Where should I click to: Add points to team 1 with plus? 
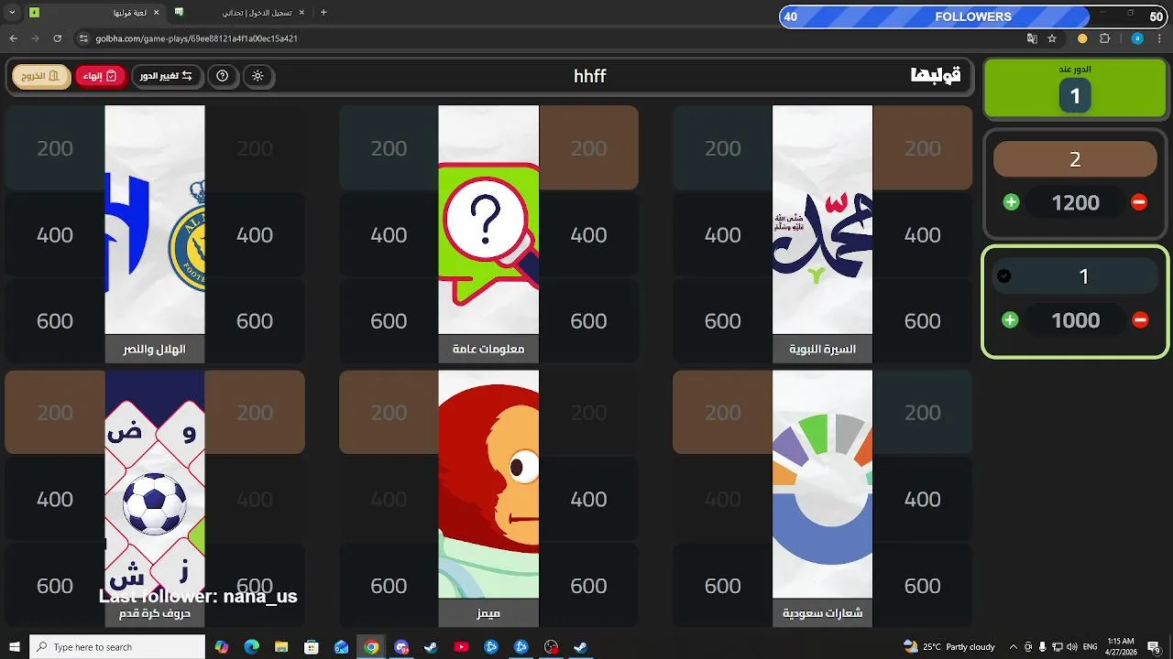(x=1010, y=319)
